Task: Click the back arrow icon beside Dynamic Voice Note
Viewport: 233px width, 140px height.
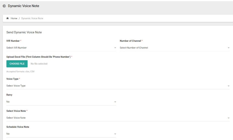Action: pyautogui.click(x=4, y=6)
